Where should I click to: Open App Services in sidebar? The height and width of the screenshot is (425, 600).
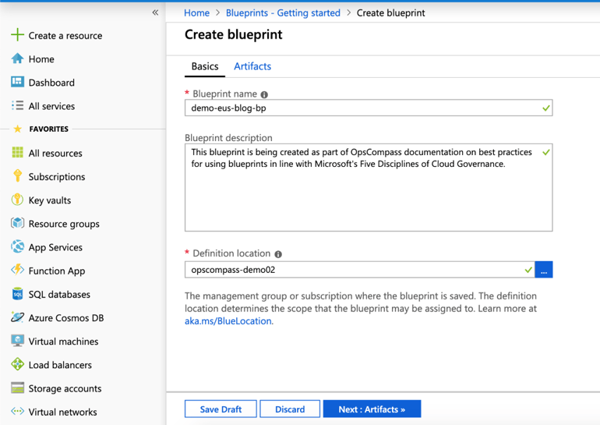coord(55,247)
